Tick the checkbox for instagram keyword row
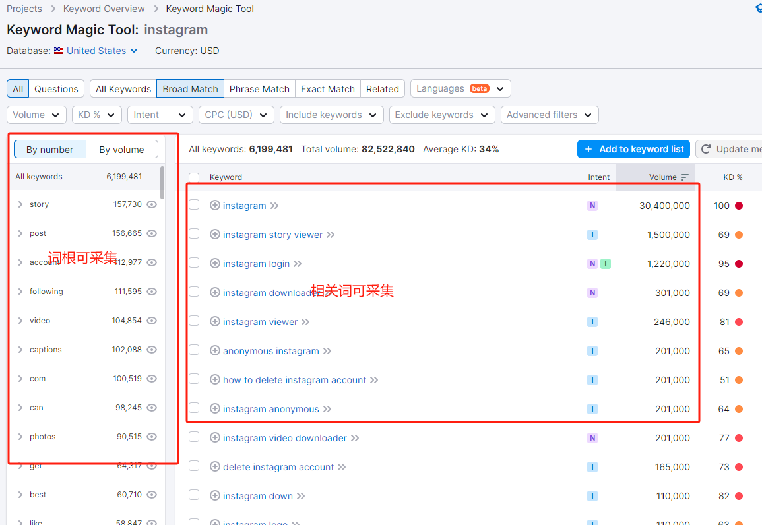Image resolution: width=762 pixels, height=525 pixels. point(194,205)
